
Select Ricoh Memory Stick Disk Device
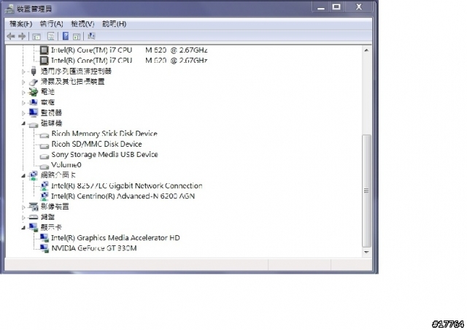click(x=104, y=134)
